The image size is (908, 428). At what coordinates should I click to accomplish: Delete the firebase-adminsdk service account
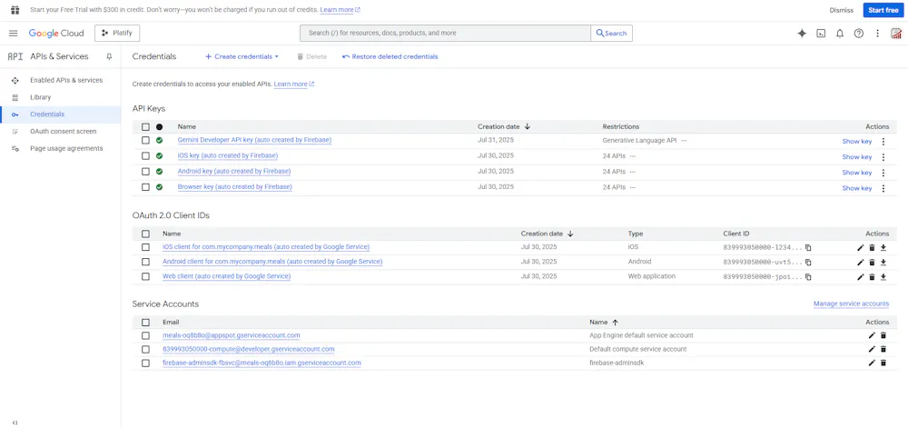tap(883, 363)
